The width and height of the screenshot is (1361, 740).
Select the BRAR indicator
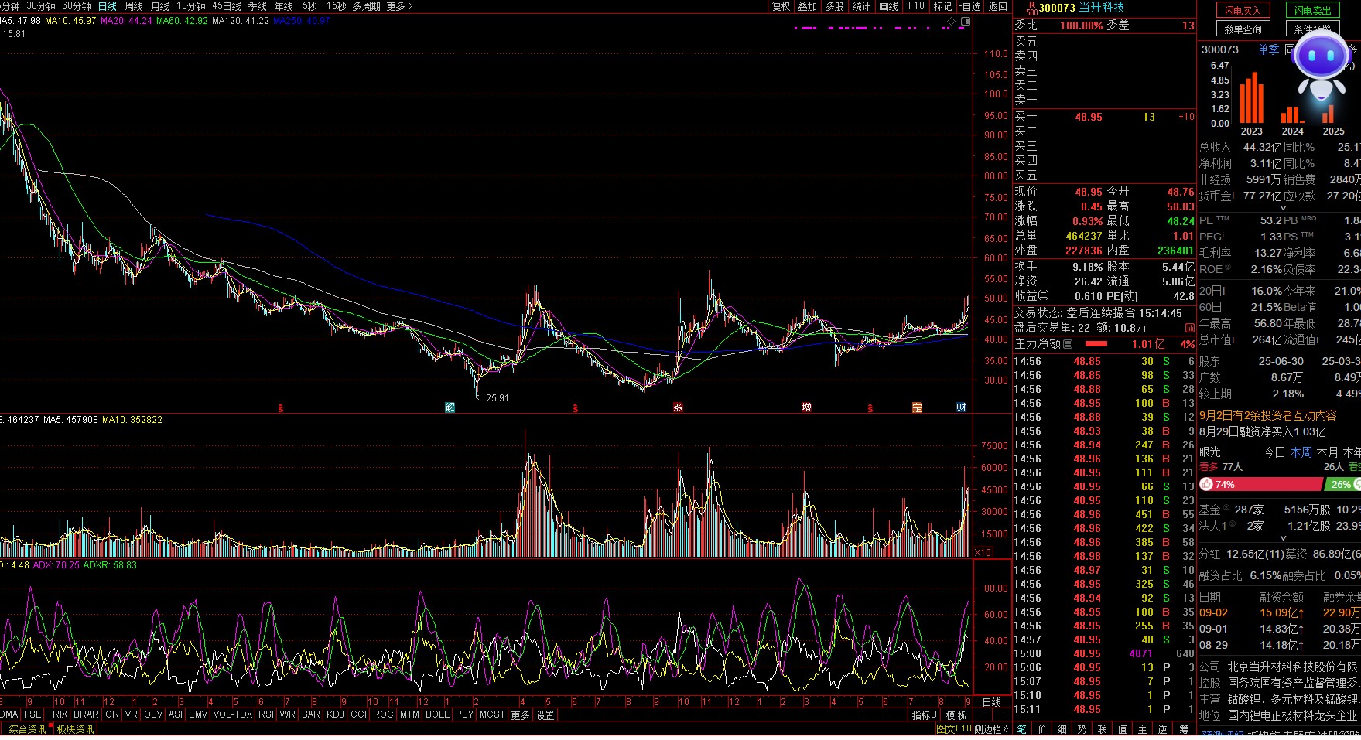(86, 714)
